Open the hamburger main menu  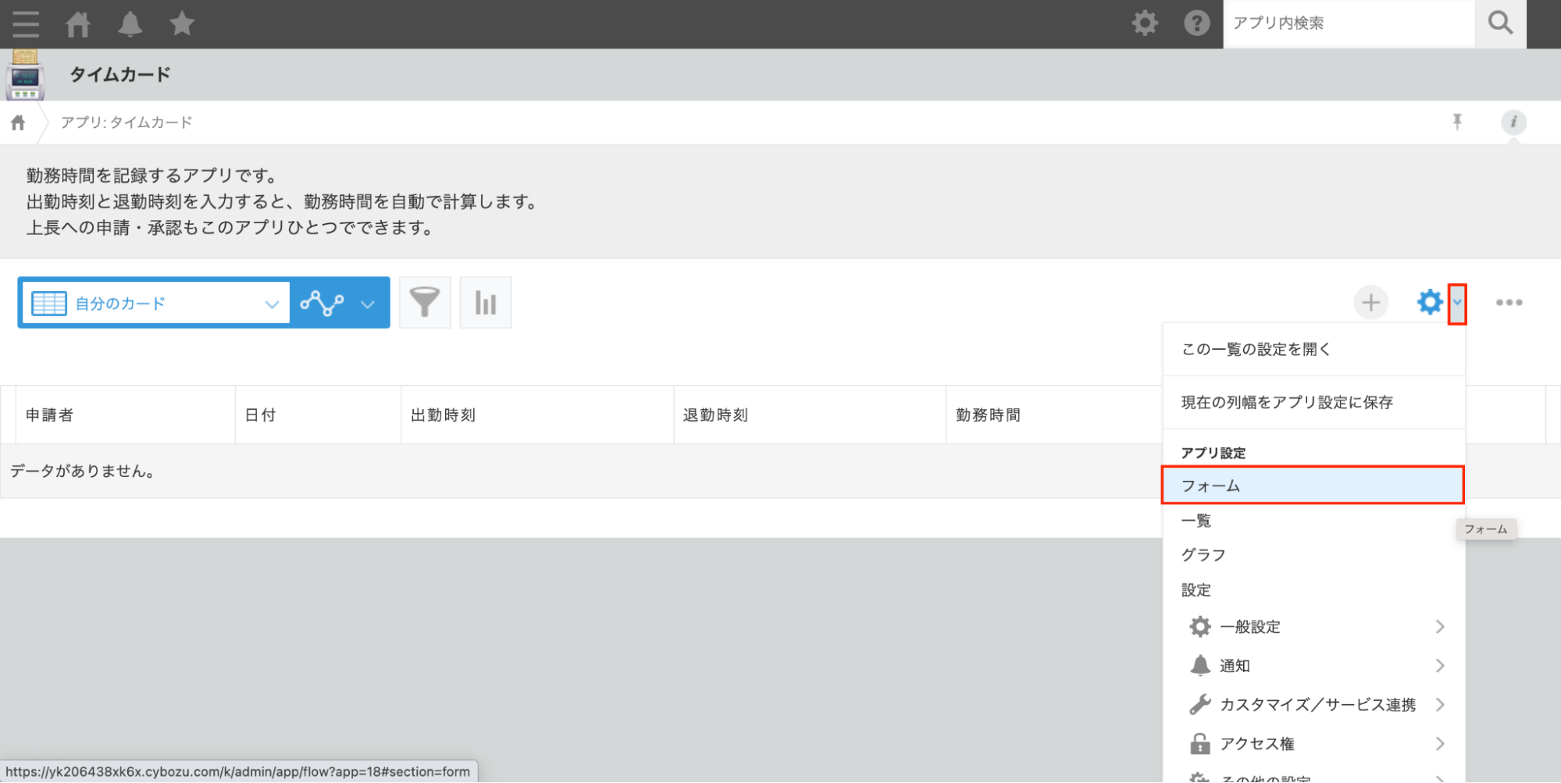point(26,23)
